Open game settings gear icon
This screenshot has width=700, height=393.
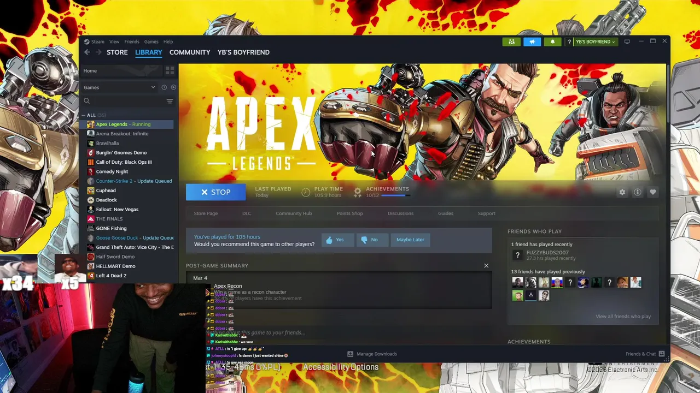tap(622, 192)
